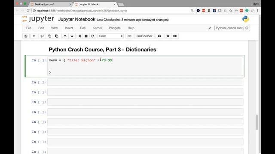Click the video icon in the notebook toolbar
Viewport: 275px width, 154px height.
[x=175, y=36]
